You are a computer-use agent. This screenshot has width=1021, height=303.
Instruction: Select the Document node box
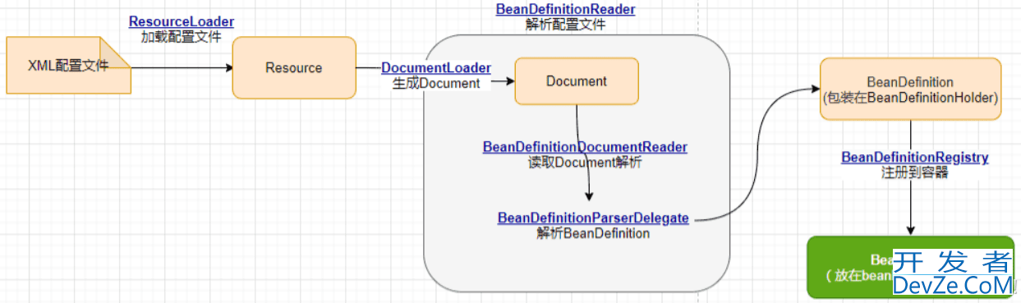pos(577,81)
